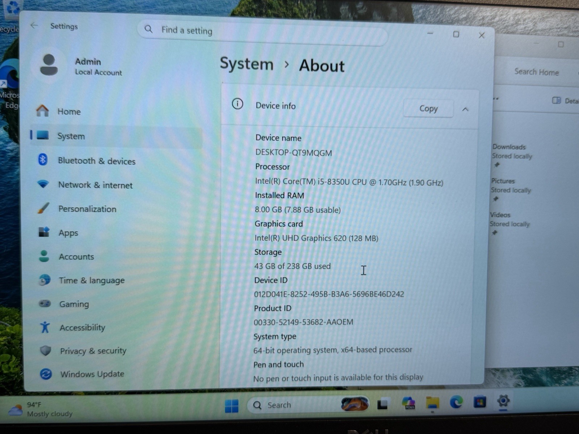Click the 64-bit operating system text
Image resolution: width=579 pixels, height=434 pixels.
click(x=333, y=350)
